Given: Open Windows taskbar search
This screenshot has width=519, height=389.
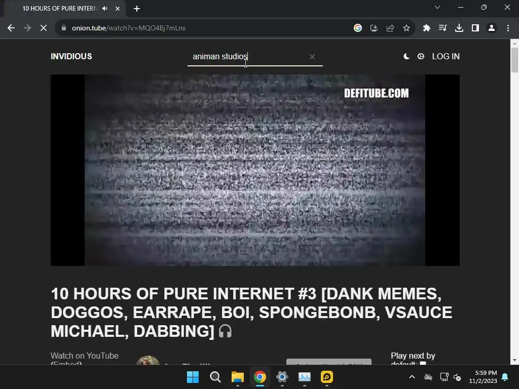Looking at the screenshot, I should click(x=215, y=377).
